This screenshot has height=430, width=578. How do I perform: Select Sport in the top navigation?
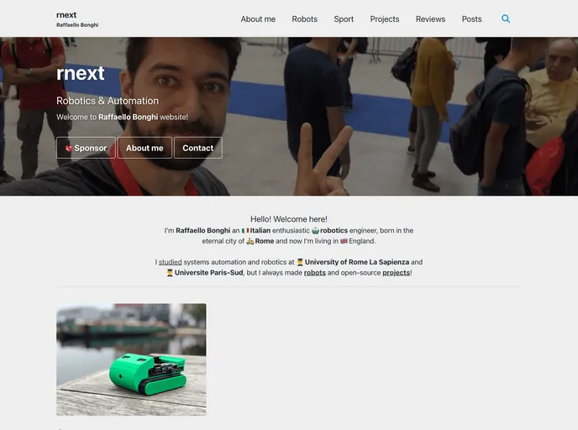(x=344, y=18)
